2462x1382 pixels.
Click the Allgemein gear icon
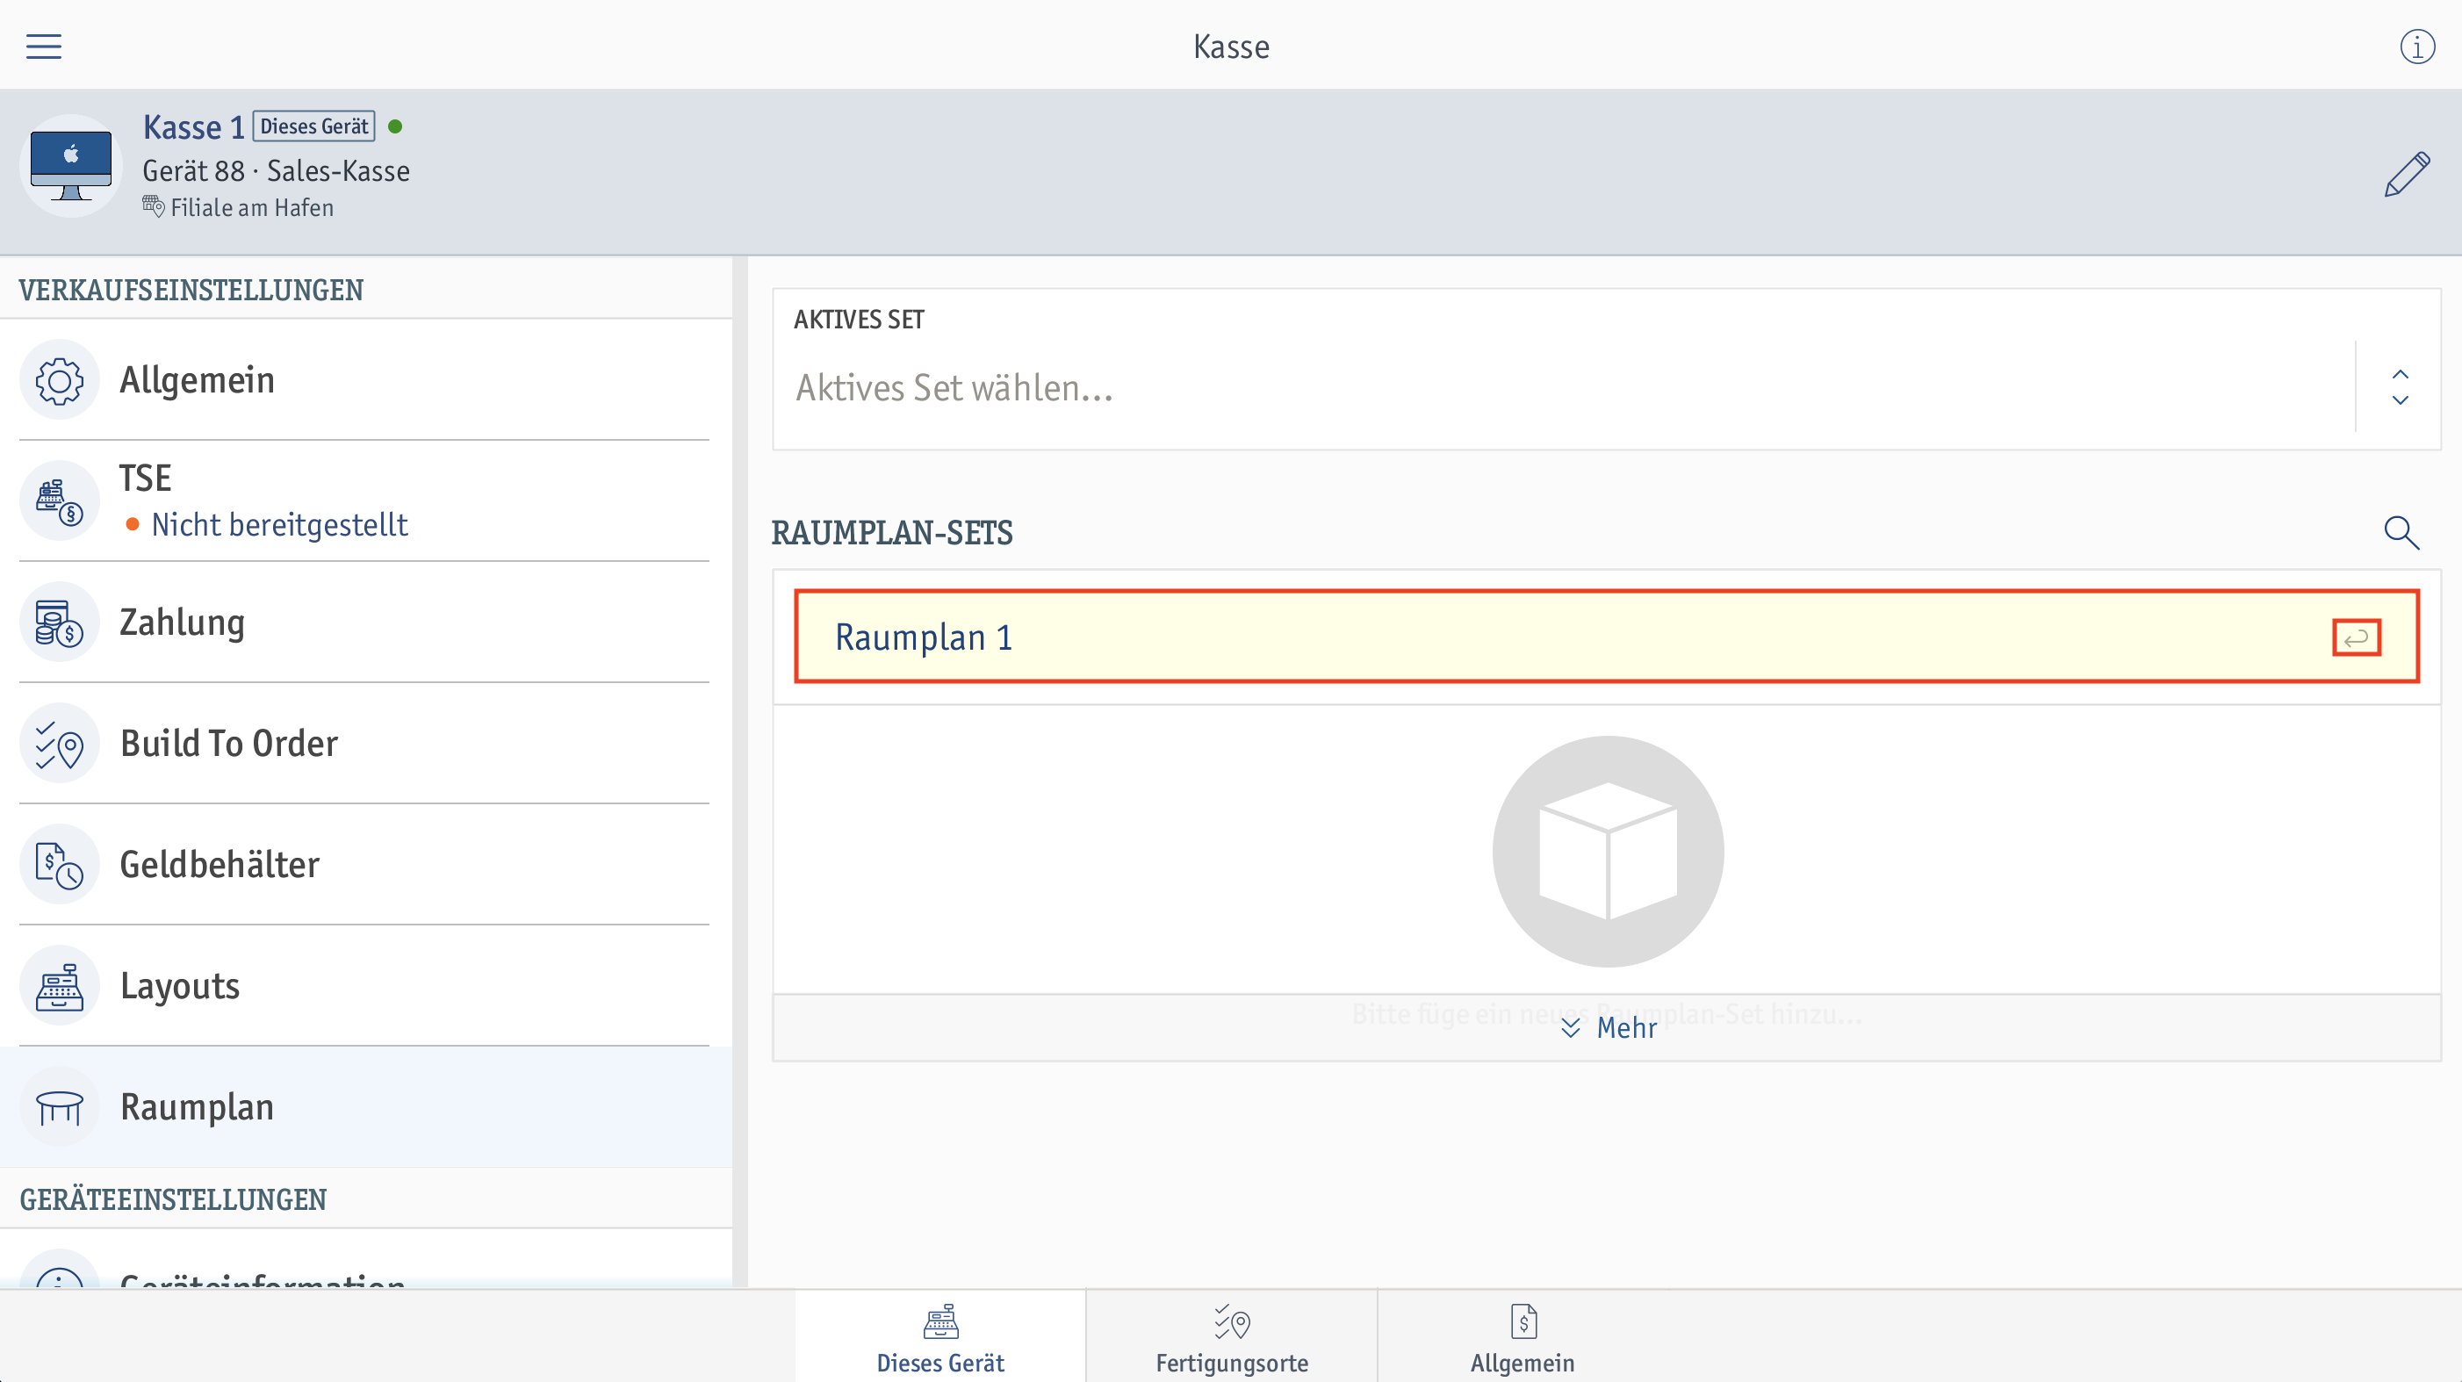pyautogui.click(x=59, y=380)
